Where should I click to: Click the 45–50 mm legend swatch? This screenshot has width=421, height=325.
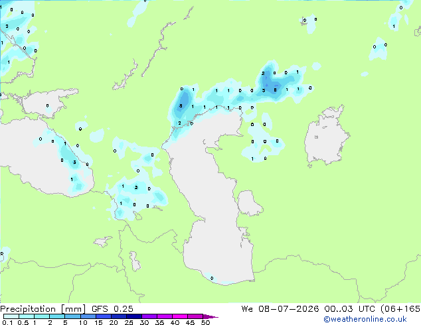click(x=195, y=316)
